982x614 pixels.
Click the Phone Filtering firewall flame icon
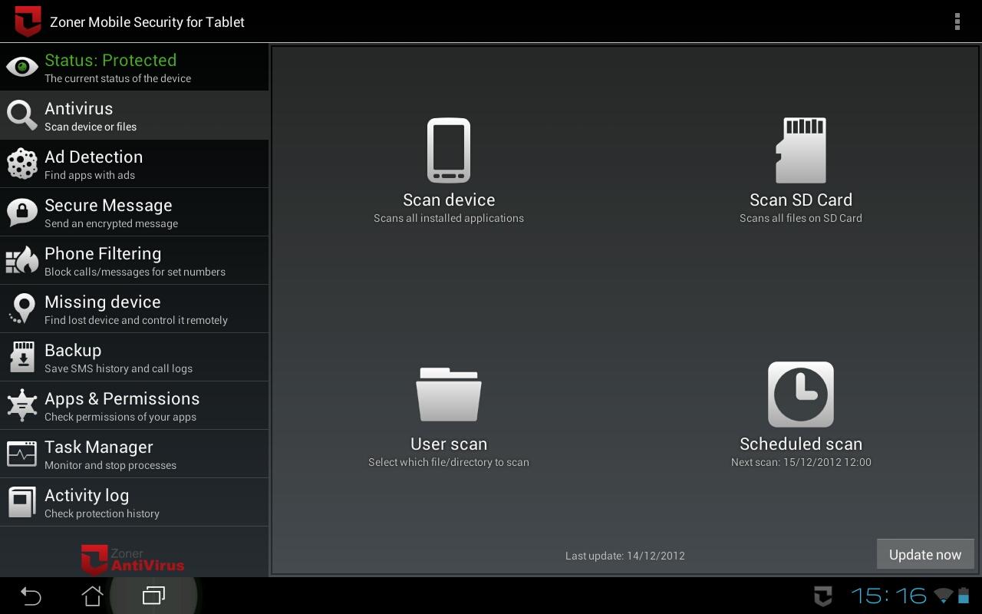(x=22, y=260)
